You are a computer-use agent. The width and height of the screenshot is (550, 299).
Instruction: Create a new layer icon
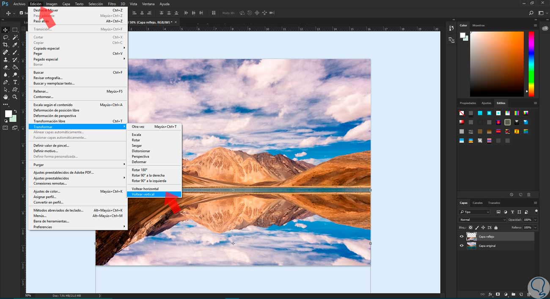pyautogui.click(x=521, y=294)
